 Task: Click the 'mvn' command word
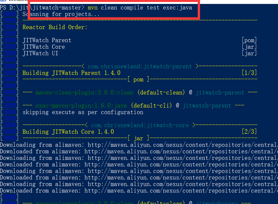point(93,8)
